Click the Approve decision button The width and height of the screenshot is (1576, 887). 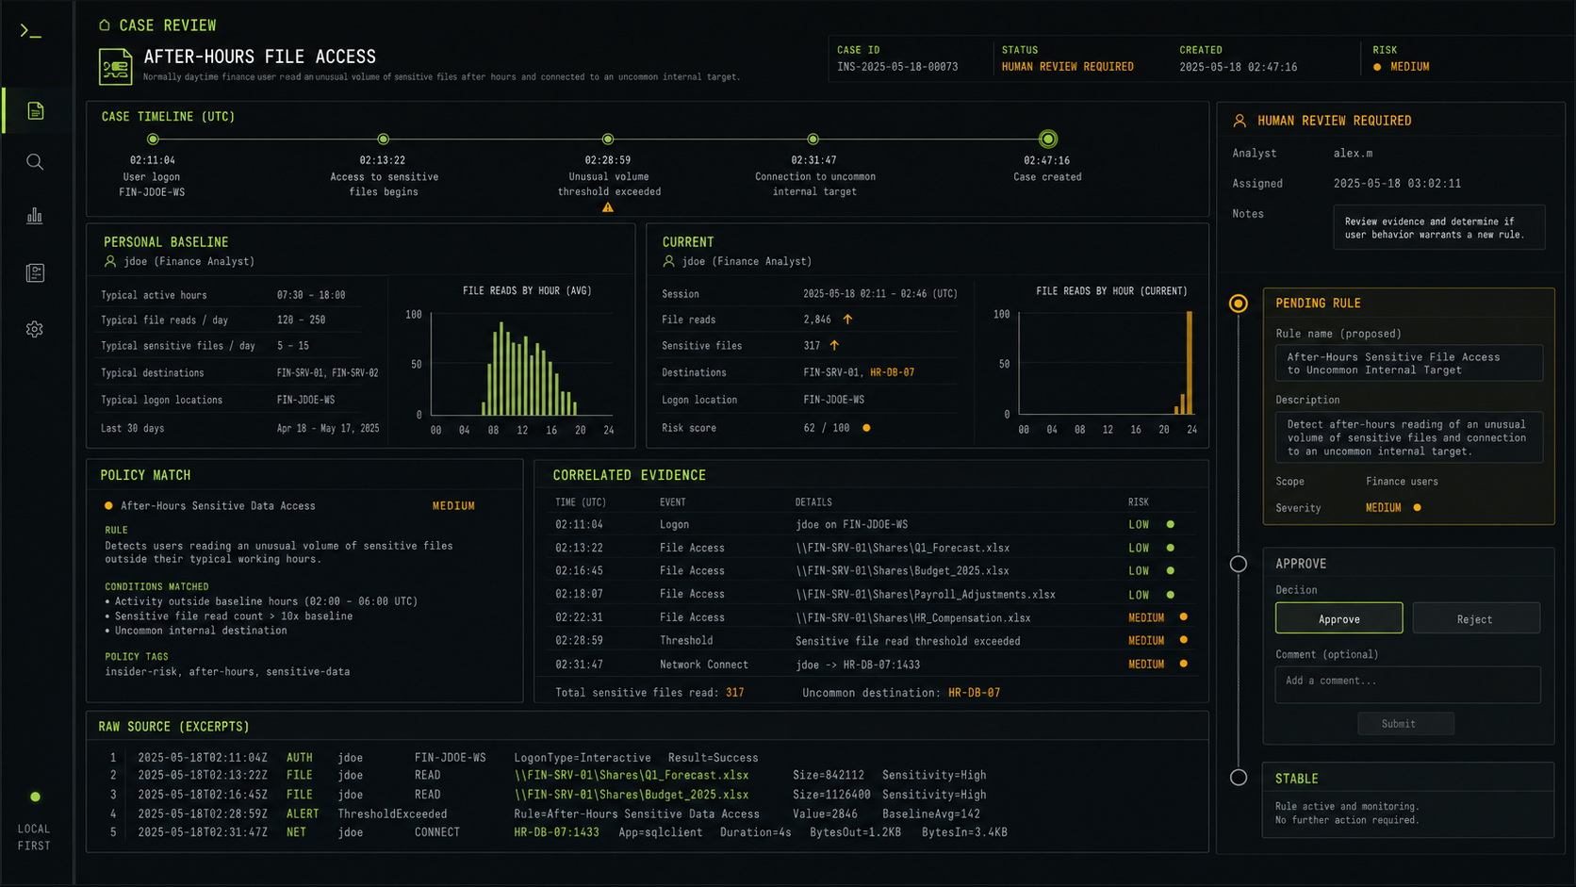click(1338, 618)
